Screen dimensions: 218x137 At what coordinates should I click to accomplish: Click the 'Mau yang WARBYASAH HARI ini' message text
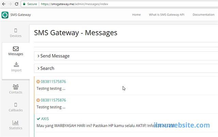click(x=106, y=126)
